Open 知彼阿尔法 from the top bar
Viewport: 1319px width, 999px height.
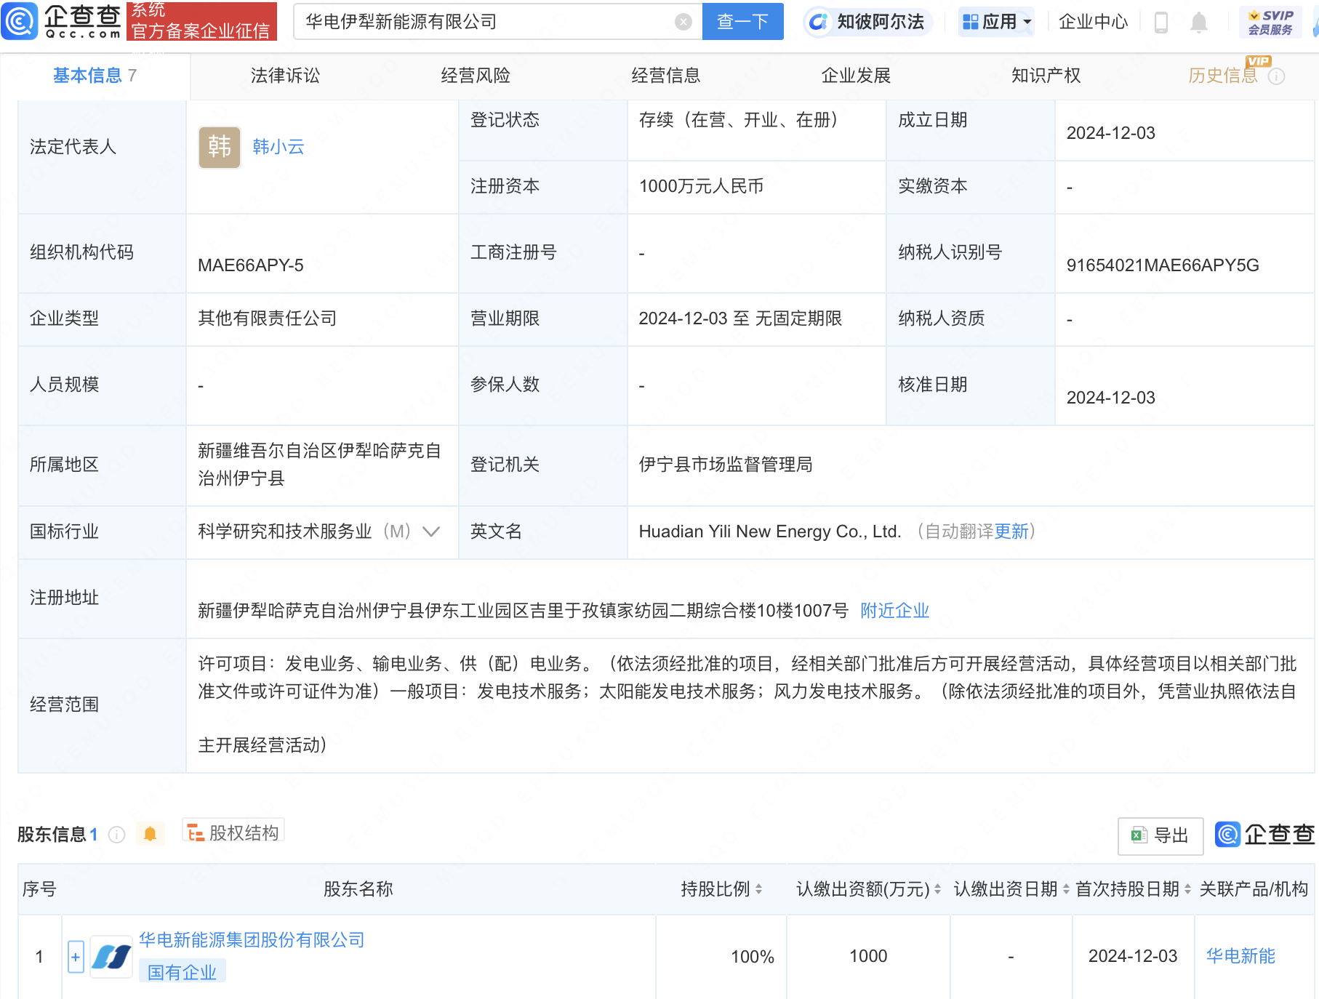867,22
